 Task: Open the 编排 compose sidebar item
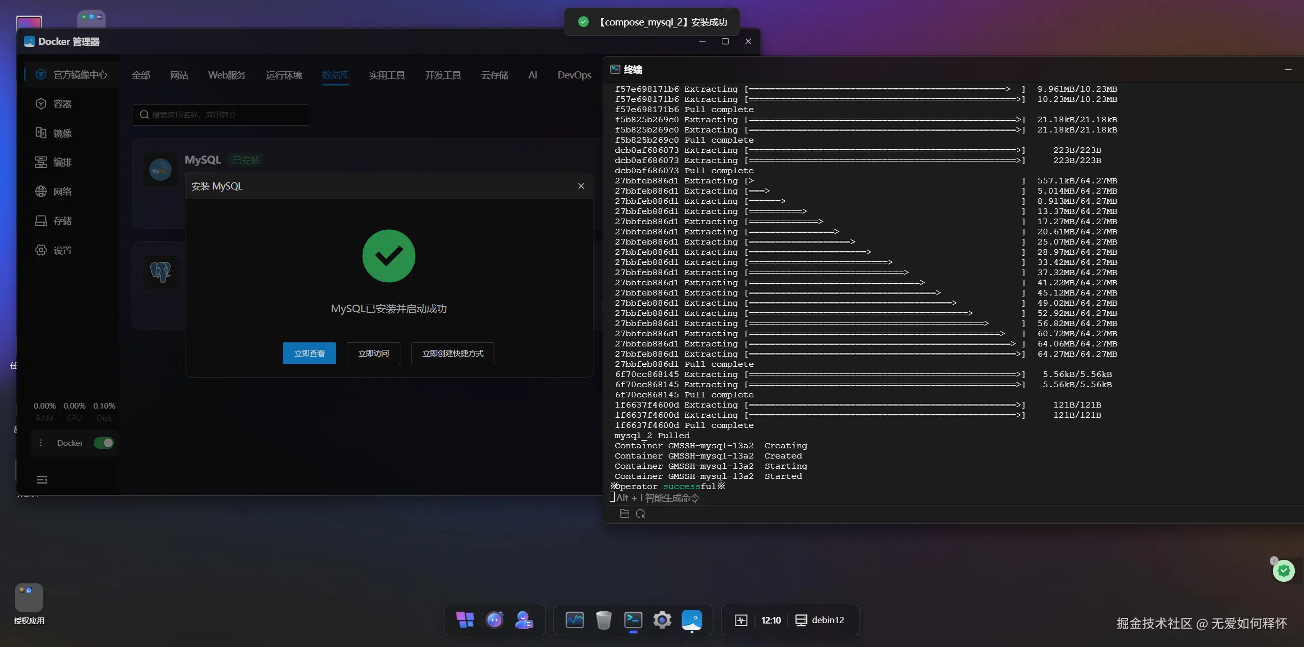tap(62, 163)
